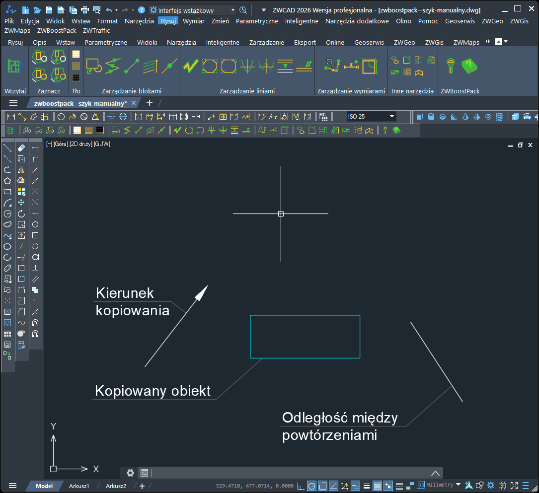
Task: Open the Wymiar menu
Action: coord(193,21)
